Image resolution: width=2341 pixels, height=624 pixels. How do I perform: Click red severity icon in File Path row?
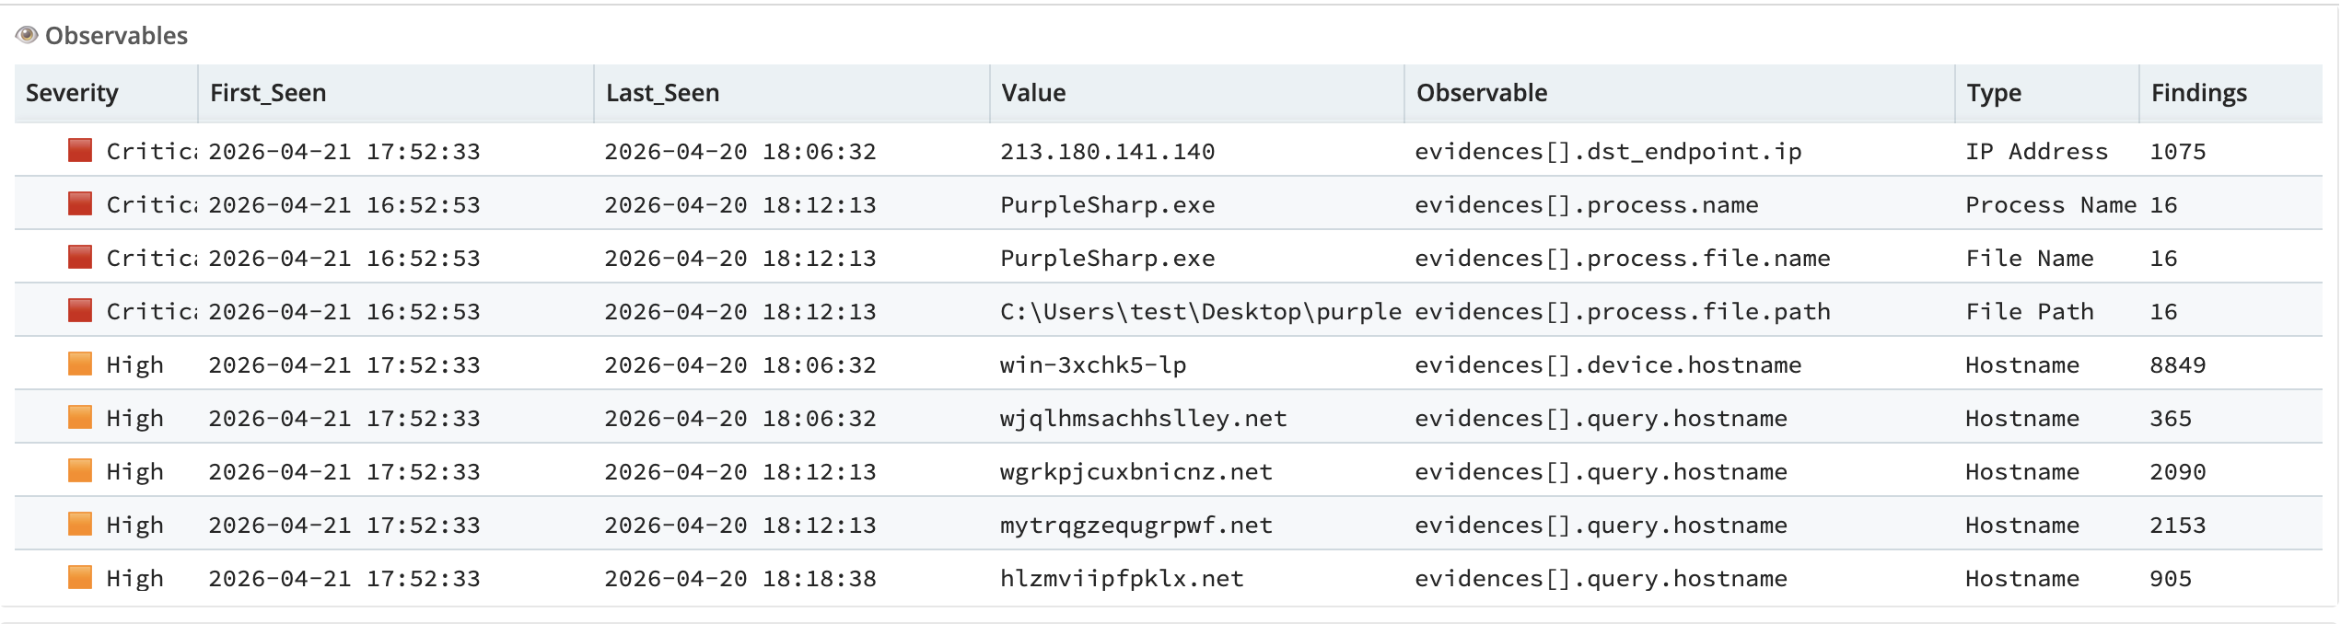coord(80,310)
